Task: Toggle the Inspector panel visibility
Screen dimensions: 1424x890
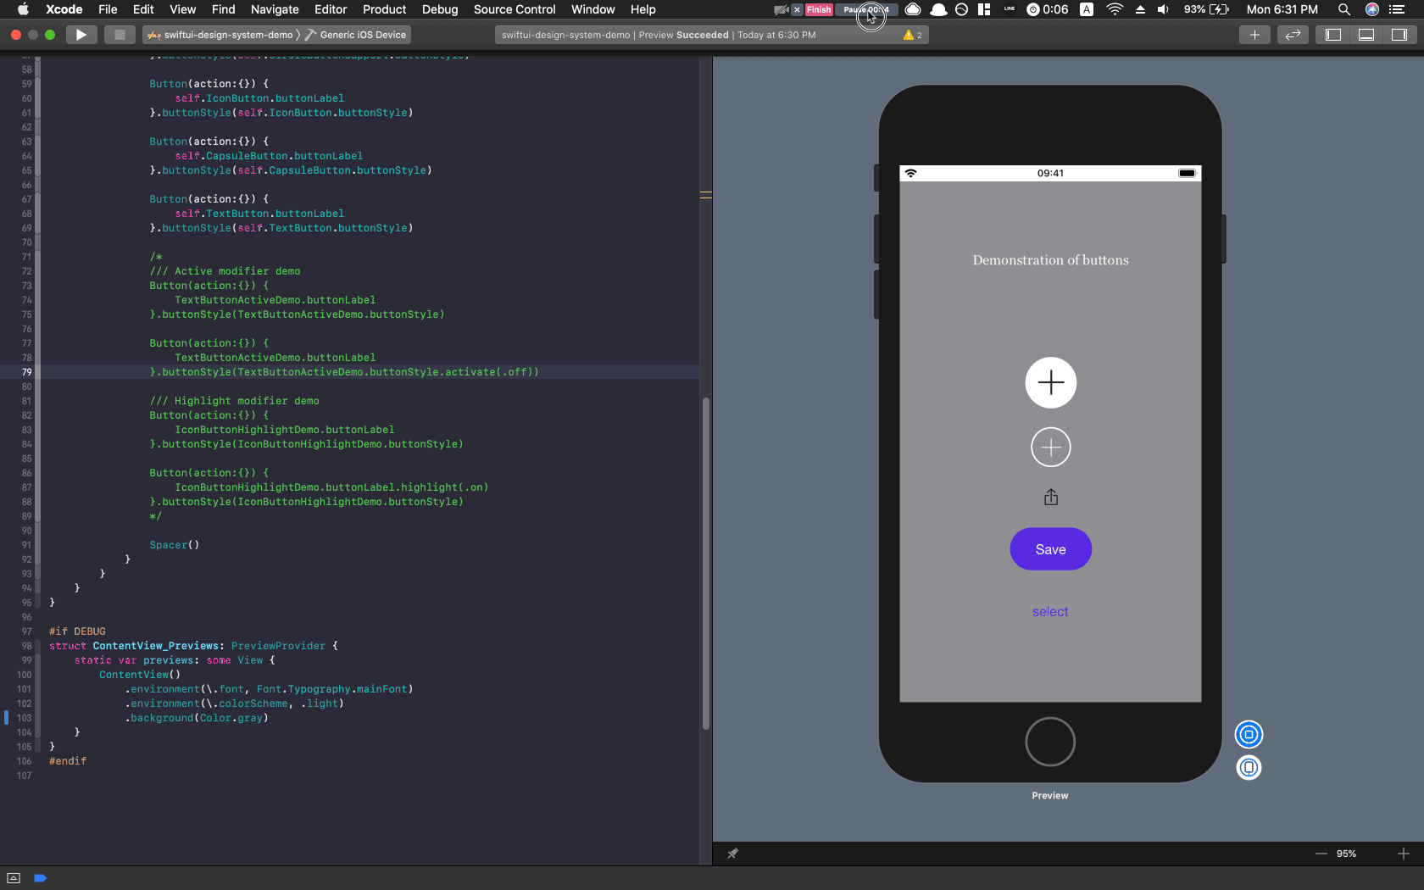Action: click(x=1400, y=35)
